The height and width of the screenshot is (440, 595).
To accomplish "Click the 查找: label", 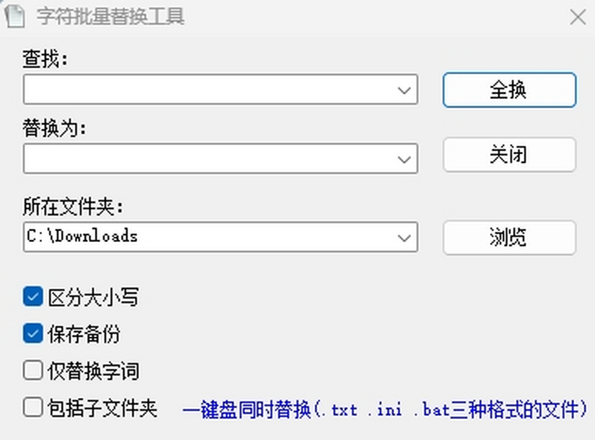I will pyautogui.click(x=45, y=60).
